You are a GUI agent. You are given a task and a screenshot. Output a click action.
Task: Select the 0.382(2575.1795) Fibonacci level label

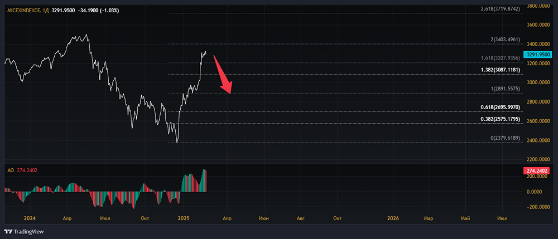pos(500,119)
